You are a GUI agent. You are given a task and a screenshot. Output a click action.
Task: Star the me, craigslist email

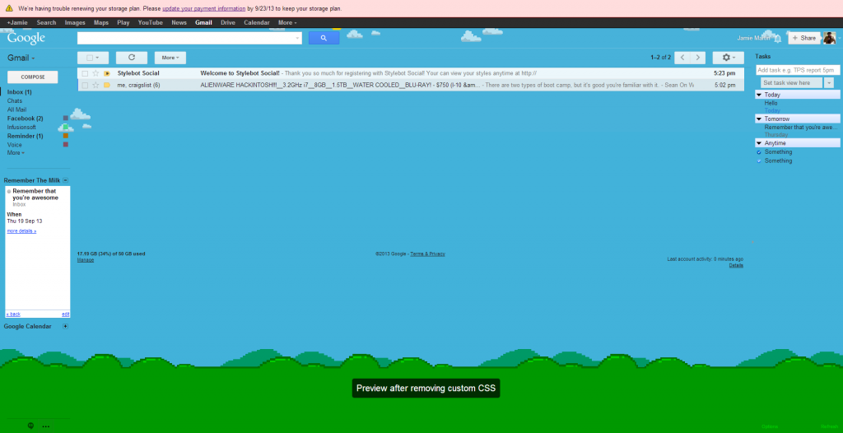click(95, 85)
